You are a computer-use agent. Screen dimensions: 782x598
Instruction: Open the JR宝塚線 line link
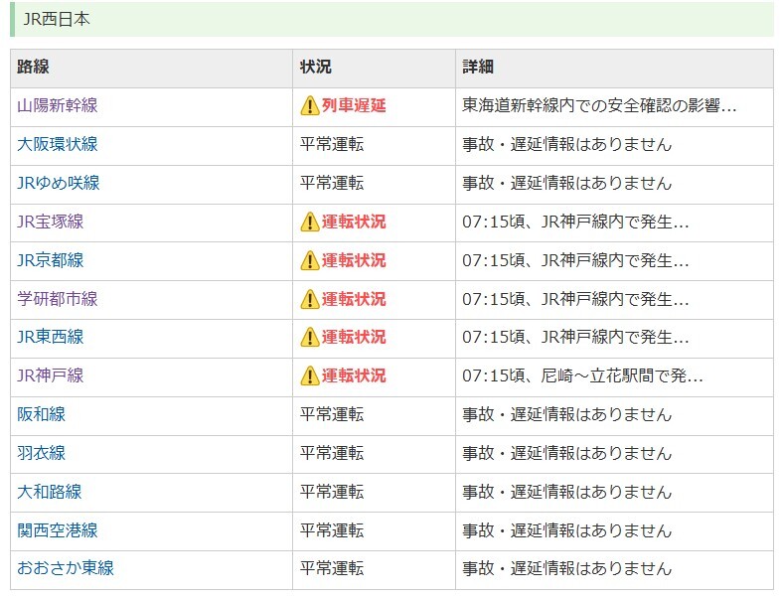pyautogui.click(x=51, y=222)
